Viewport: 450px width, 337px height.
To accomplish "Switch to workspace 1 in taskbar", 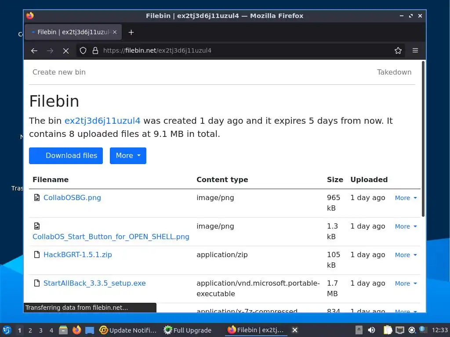I will click(x=19, y=330).
